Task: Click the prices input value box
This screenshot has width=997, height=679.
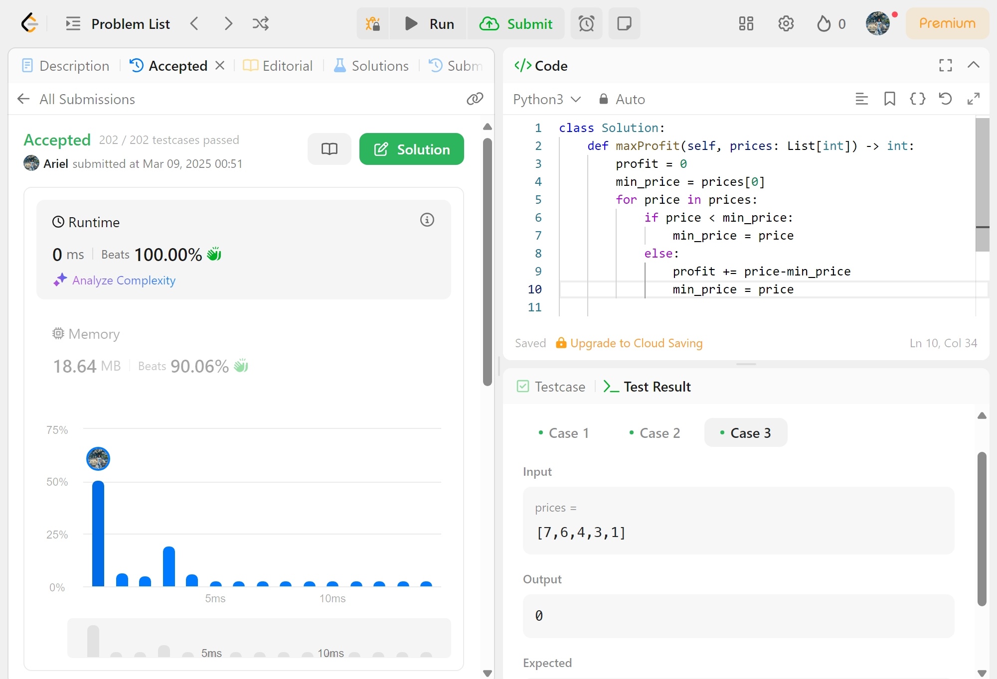Action: pyautogui.click(x=738, y=521)
